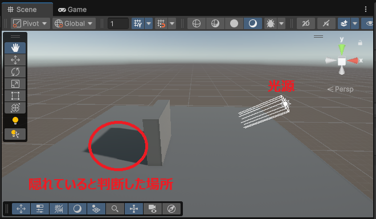The image size is (376, 219).
Task: Select the Rect transform tool
Action: [15, 96]
